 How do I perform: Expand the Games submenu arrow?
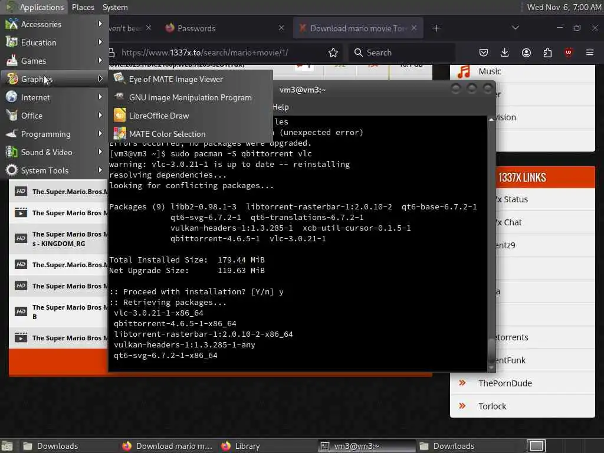tap(100, 60)
